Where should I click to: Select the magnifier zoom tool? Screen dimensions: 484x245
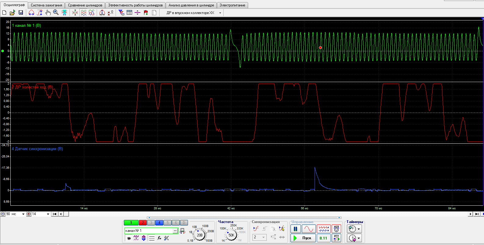coord(56,13)
